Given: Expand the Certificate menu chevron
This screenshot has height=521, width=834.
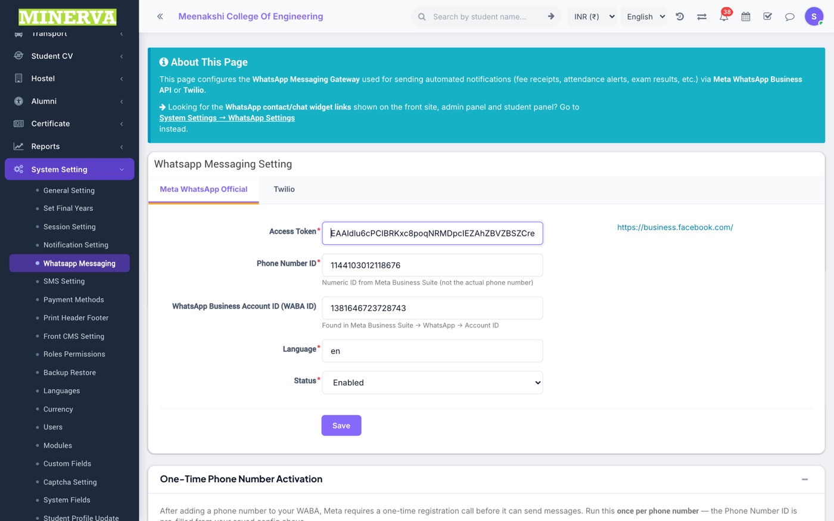Looking at the screenshot, I should 122,124.
